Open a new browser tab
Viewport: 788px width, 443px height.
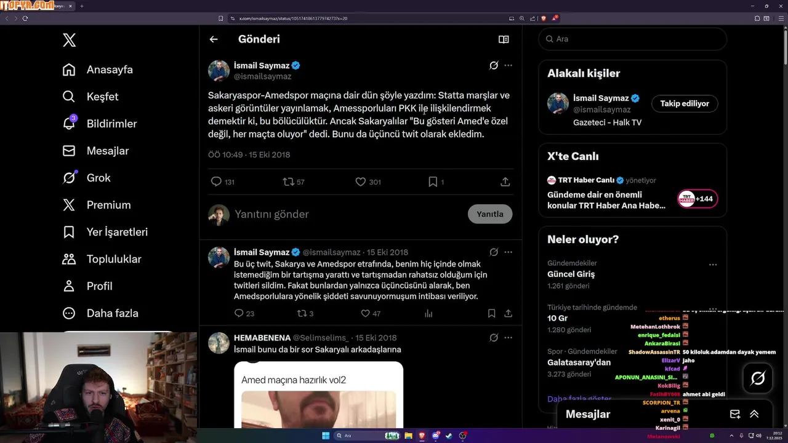(81, 6)
